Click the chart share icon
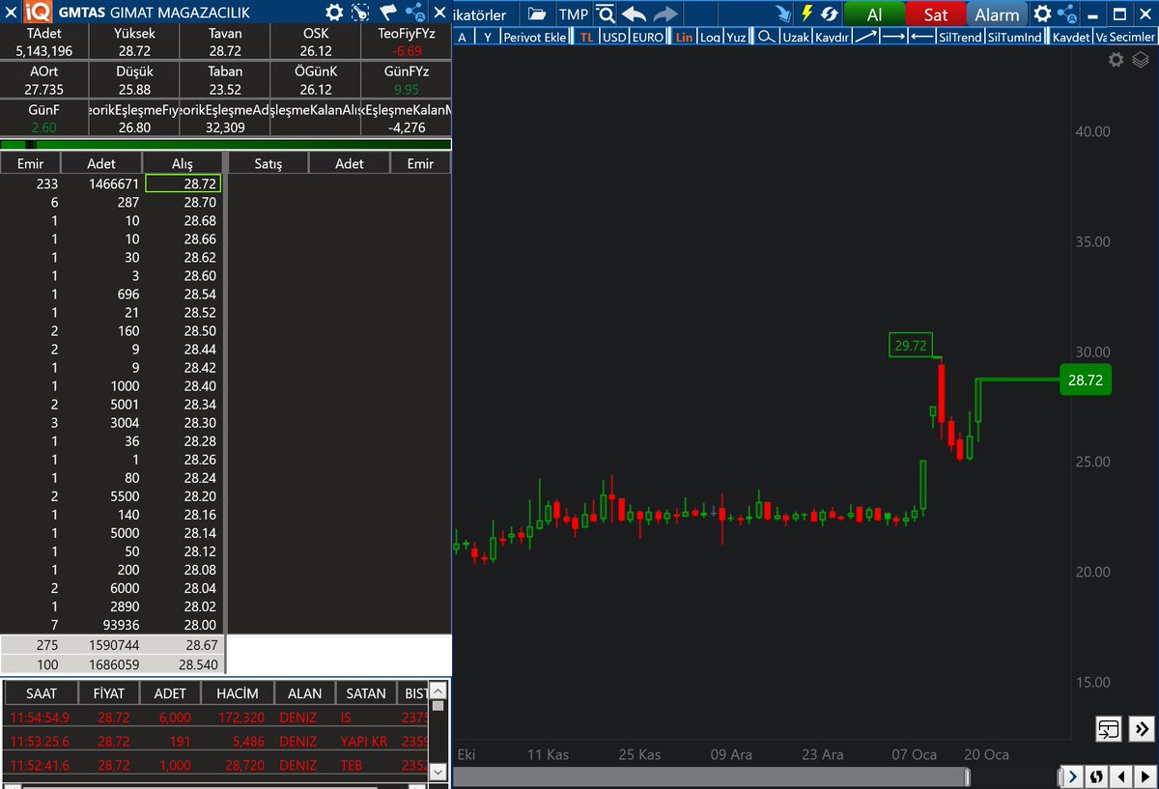Image resolution: width=1159 pixels, height=789 pixels. (x=1068, y=14)
